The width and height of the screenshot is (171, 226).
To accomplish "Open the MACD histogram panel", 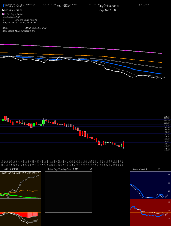I will tap(21, 212).
